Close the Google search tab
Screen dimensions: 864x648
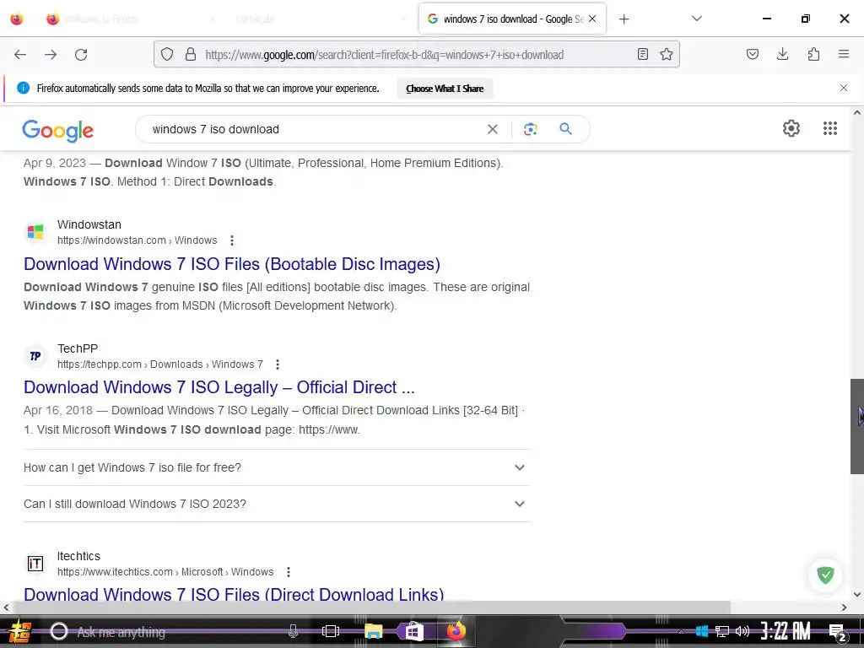pyautogui.click(x=592, y=19)
